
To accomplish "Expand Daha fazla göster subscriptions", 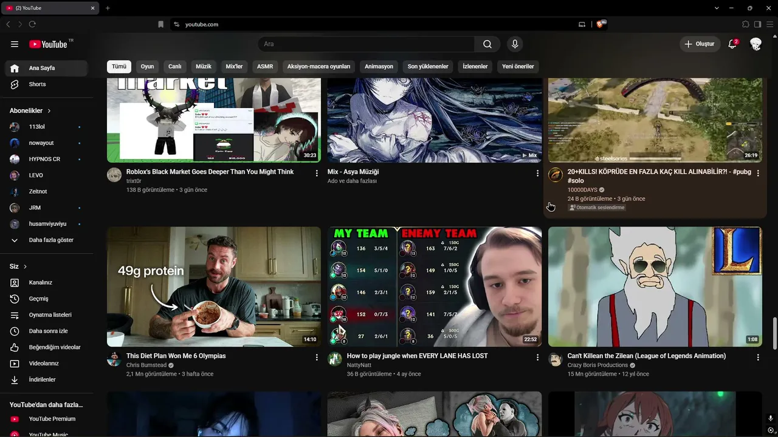I will pos(46,240).
